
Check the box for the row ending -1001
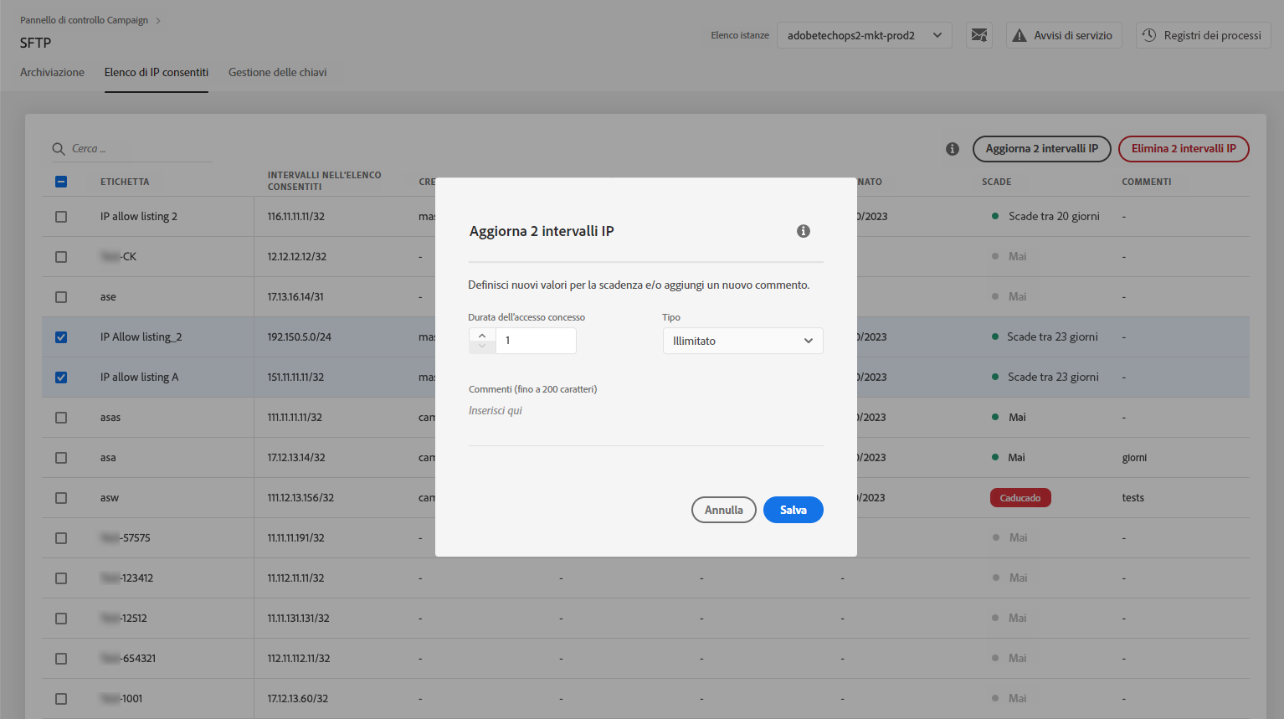point(61,699)
